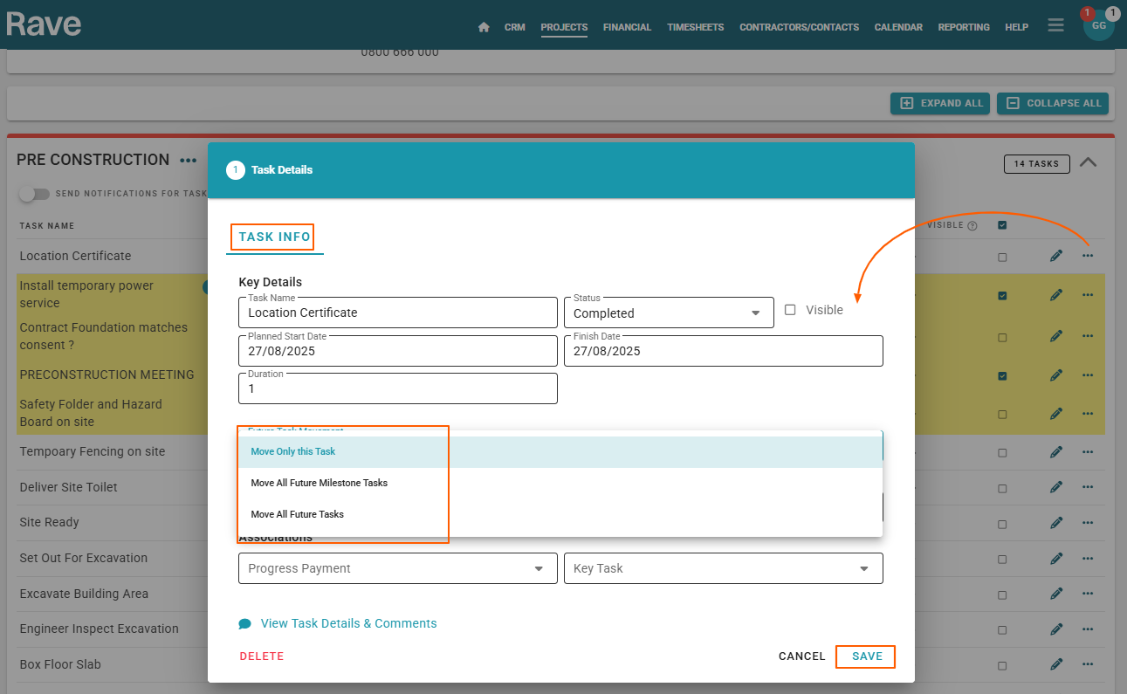Edit the Engineer Inspect Excavation task

pyautogui.click(x=1056, y=629)
